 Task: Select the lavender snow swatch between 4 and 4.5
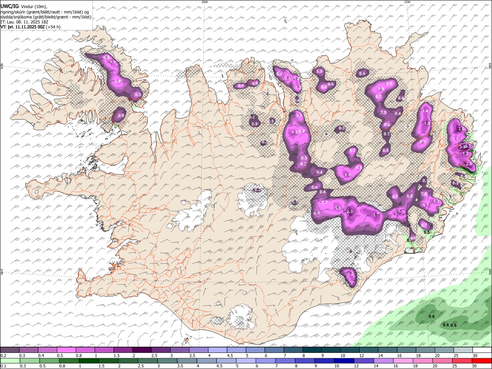(217, 350)
